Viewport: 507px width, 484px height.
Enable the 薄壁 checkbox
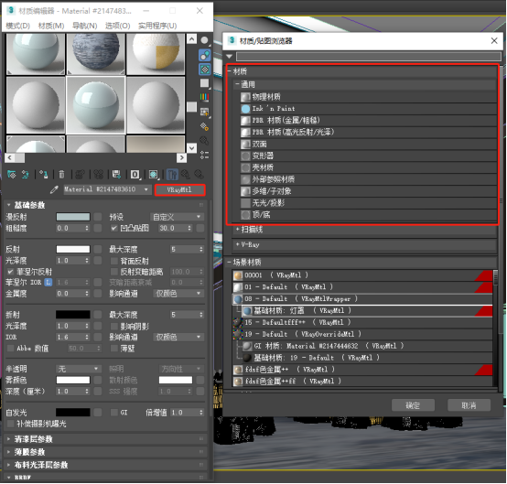(x=113, y=349)
